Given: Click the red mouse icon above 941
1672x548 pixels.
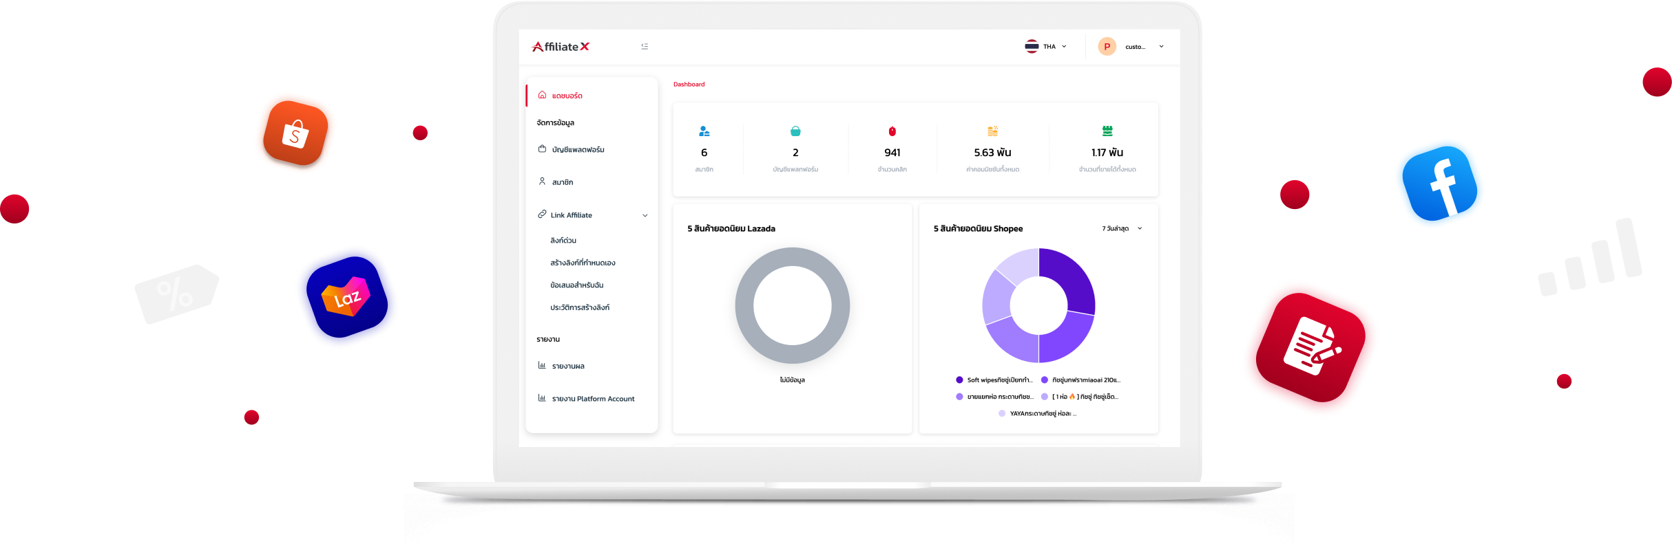Looking at the screenshot, I should [892, 131].
